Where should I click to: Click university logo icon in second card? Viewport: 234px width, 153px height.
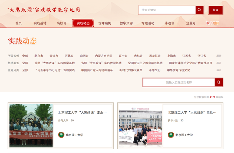[171, 135]
